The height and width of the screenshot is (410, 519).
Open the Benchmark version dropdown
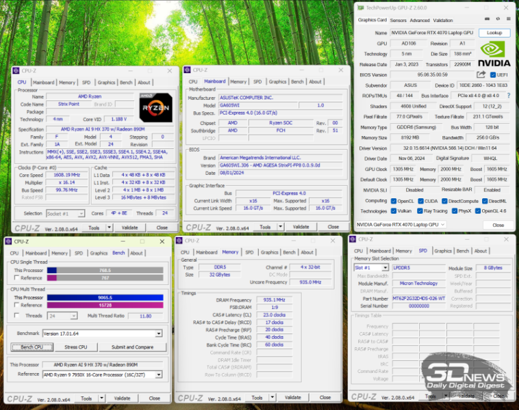tap(158, 333)
